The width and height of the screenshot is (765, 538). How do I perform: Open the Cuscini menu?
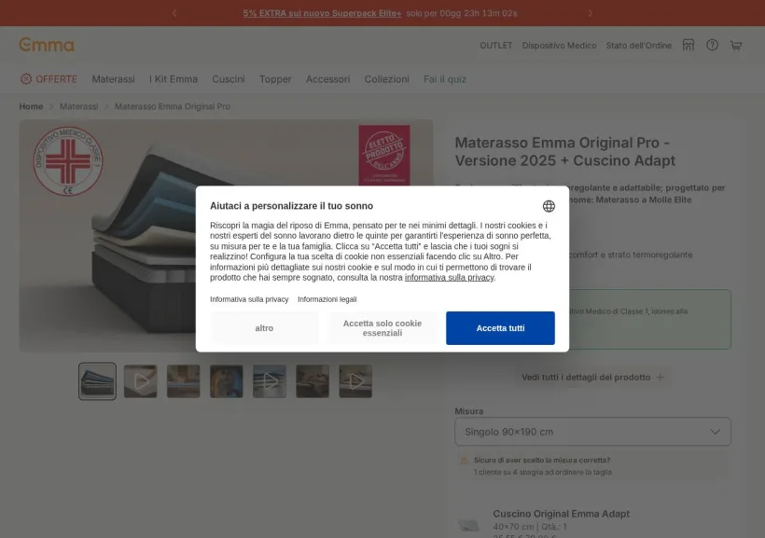point(229,79)
